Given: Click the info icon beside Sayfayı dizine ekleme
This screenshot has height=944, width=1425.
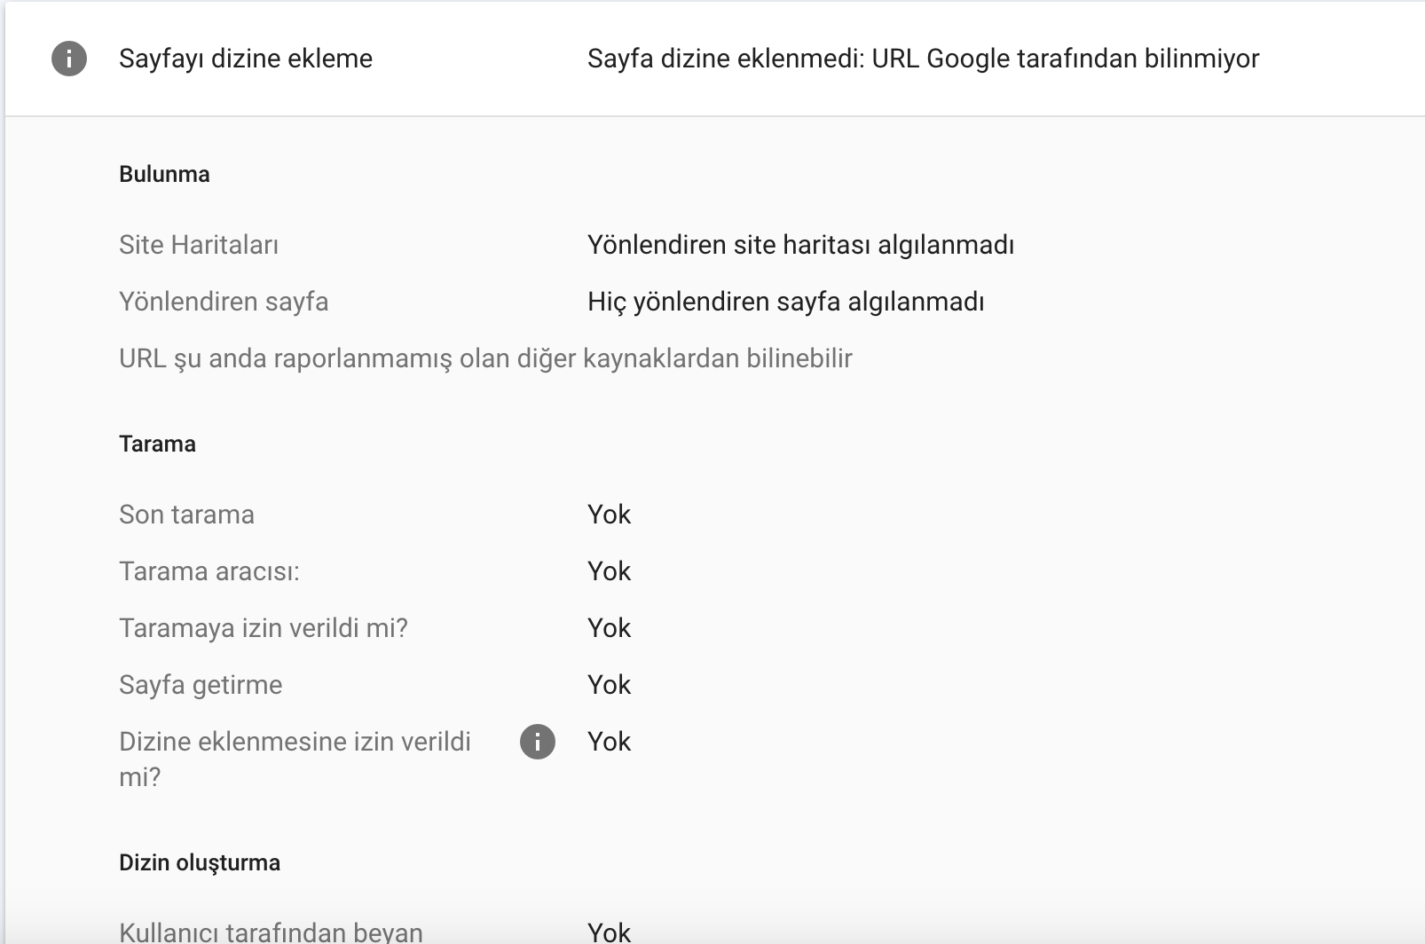Looking at the screenshot, I should [69, 59].
